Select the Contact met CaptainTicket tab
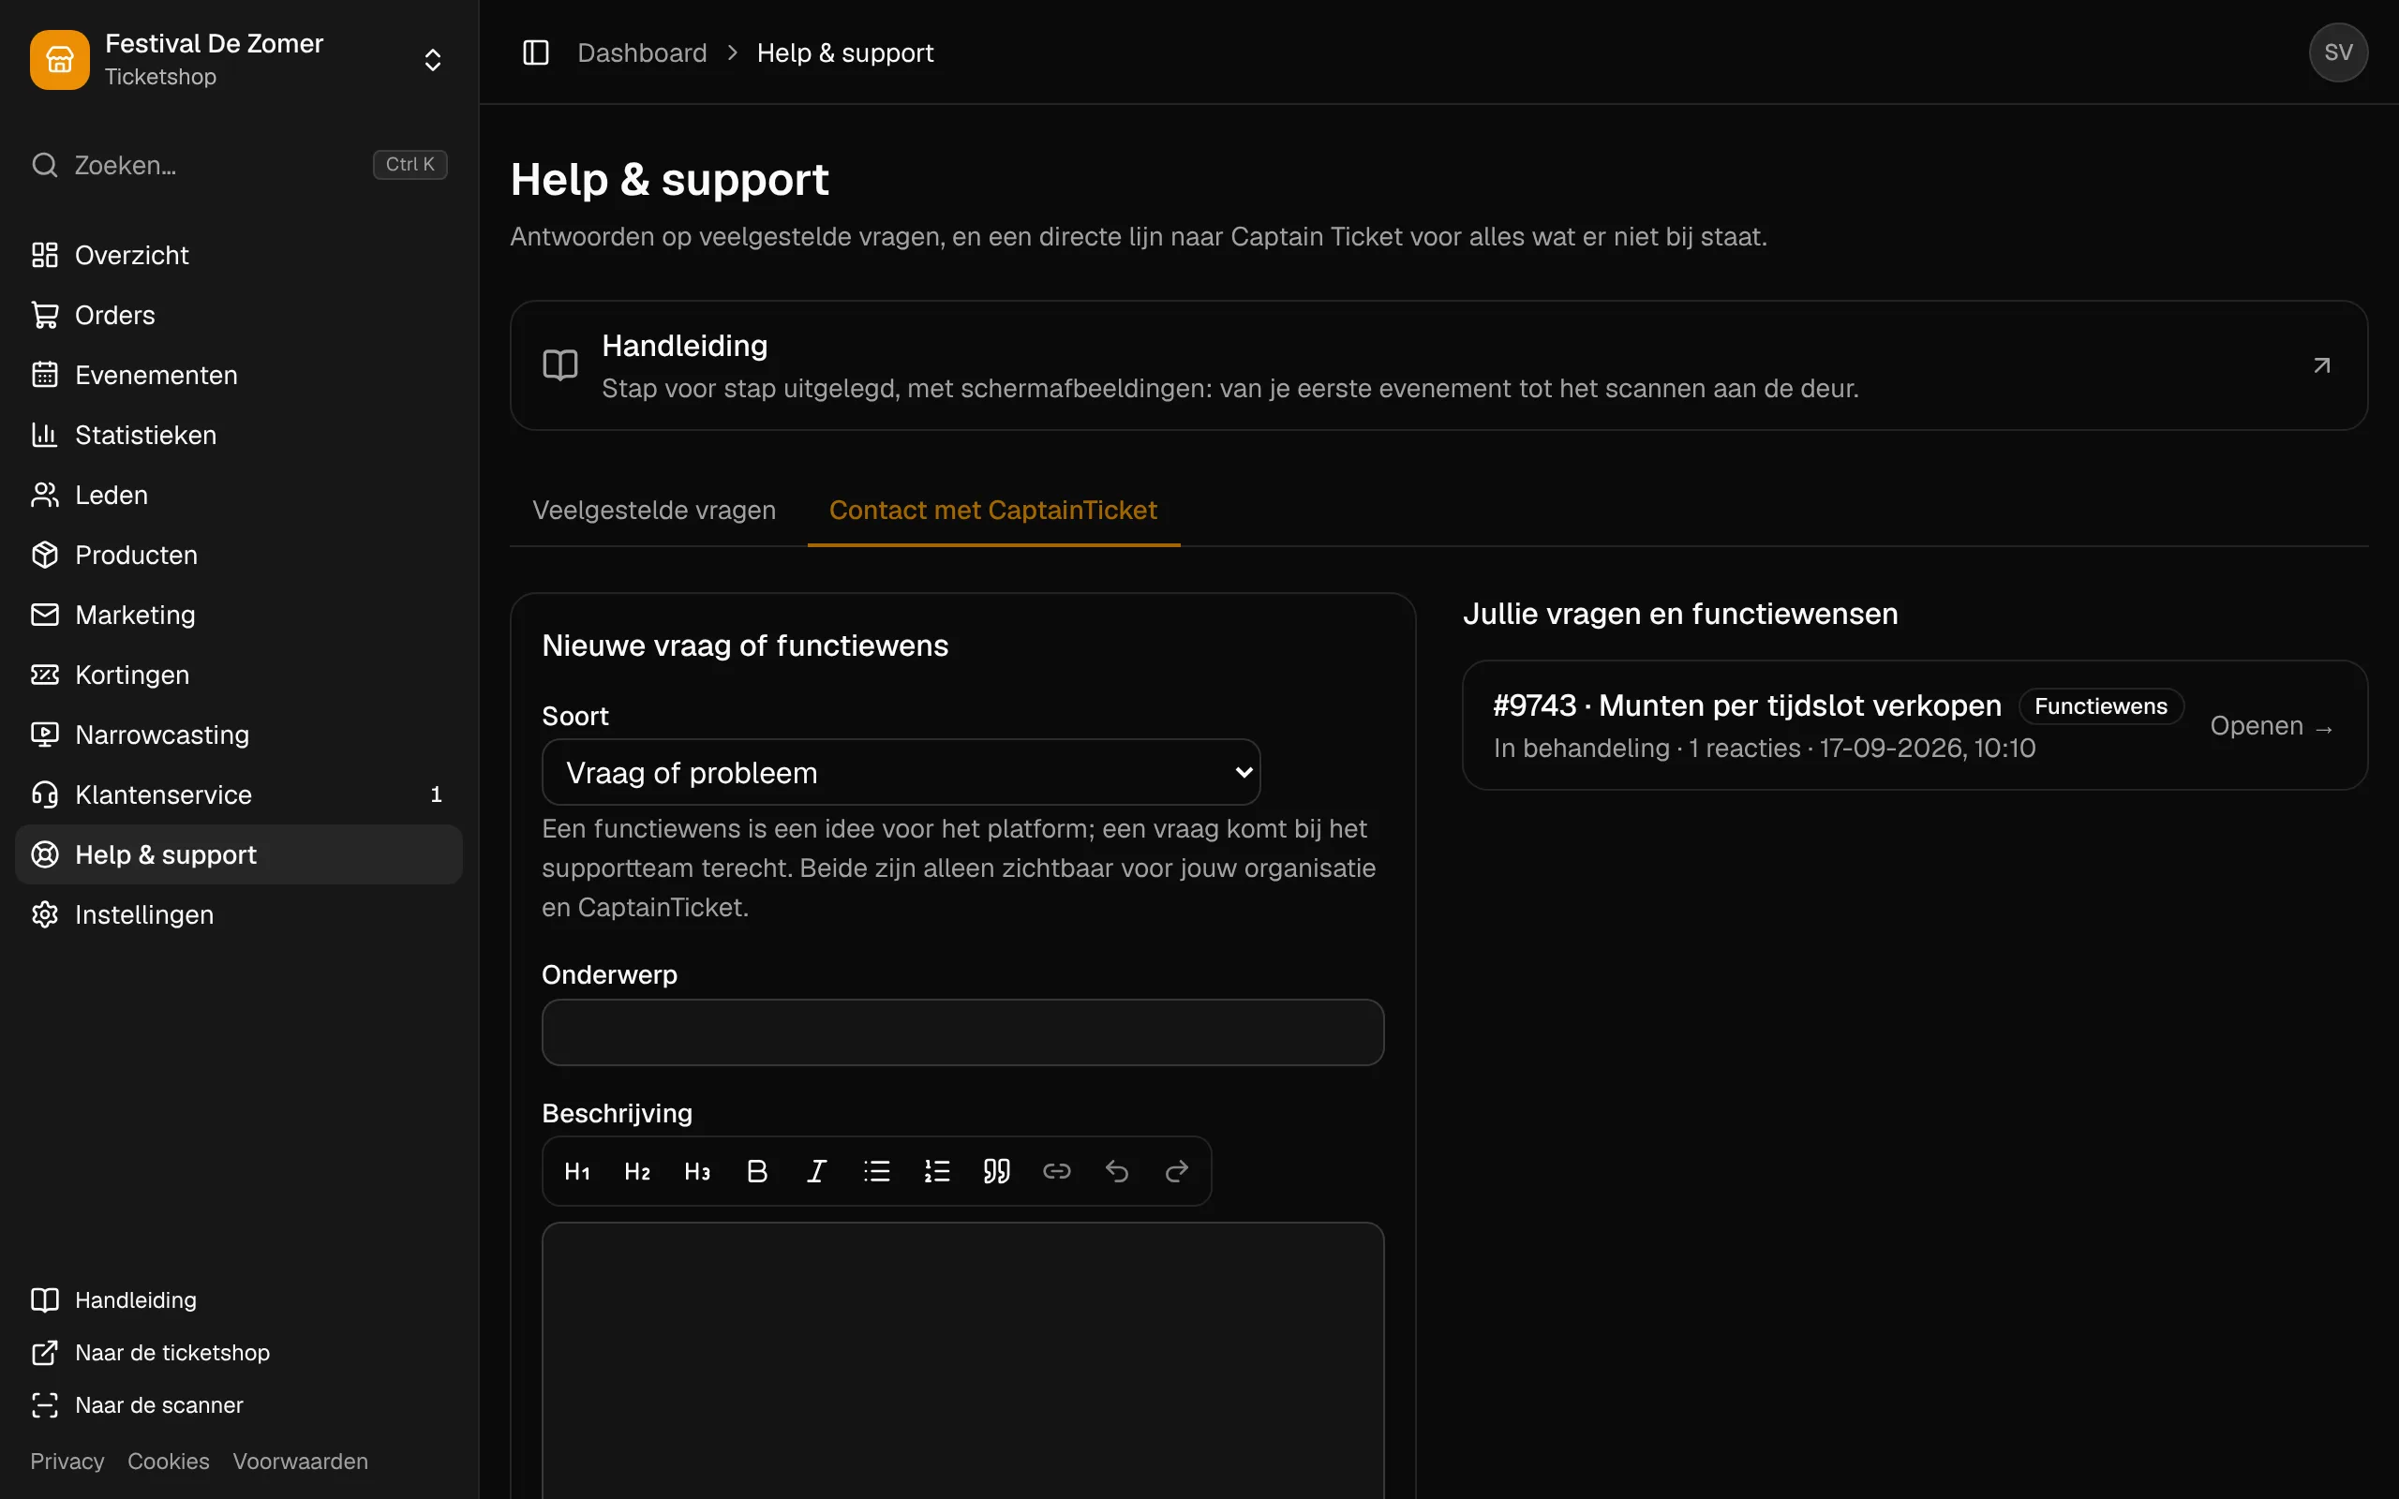 993,510
